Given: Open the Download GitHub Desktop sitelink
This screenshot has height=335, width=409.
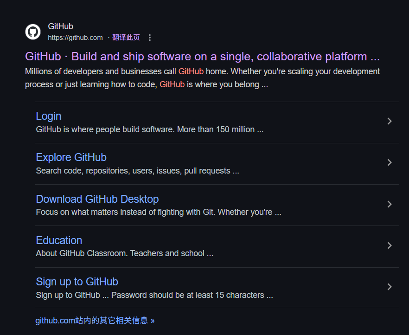Looking at the screenshot, I should [97, 199].
